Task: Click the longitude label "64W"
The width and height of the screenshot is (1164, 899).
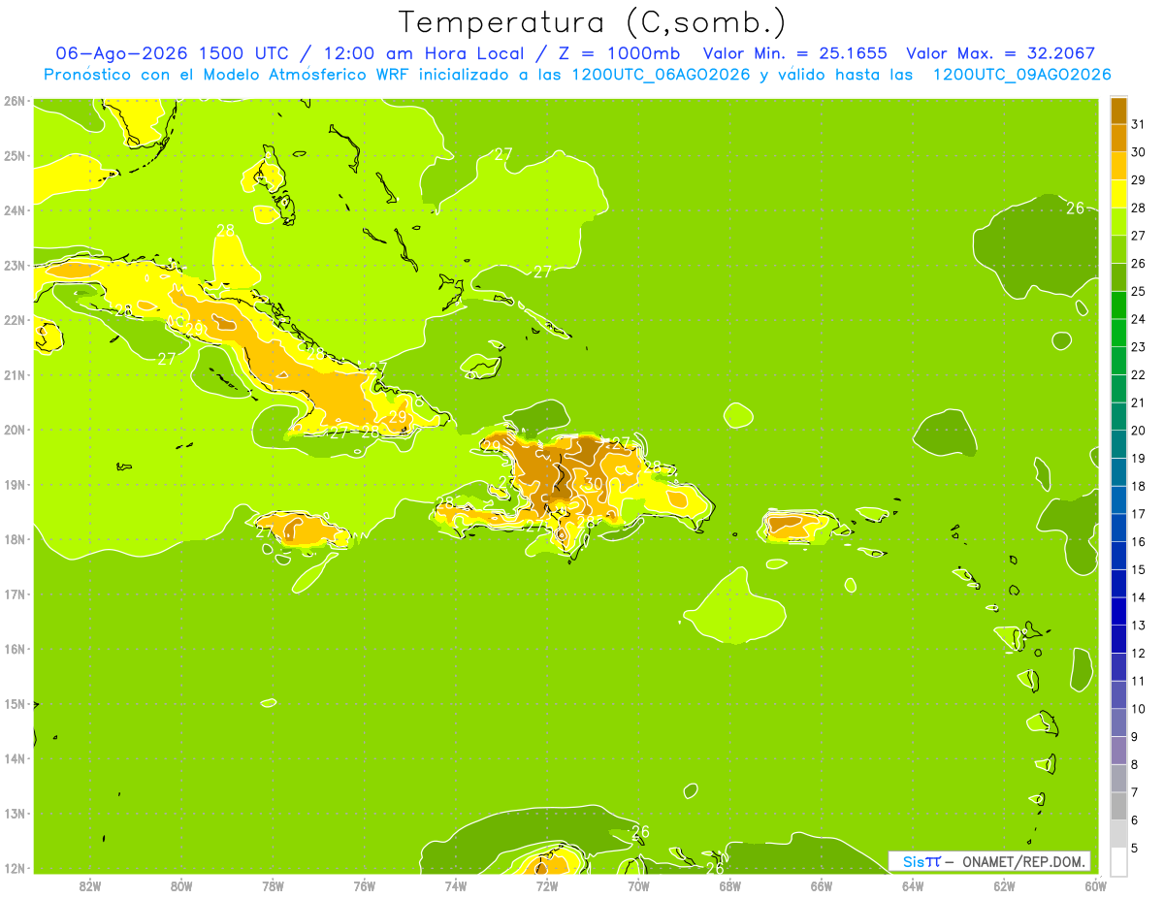Action: pos(913,885)
